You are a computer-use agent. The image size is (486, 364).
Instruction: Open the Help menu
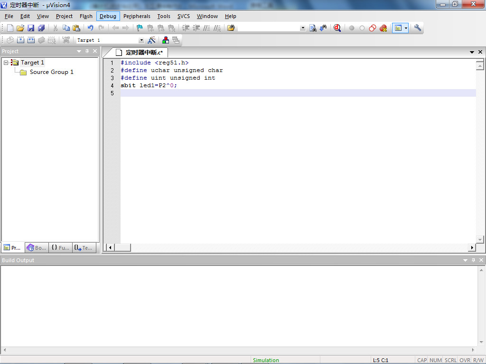click(230, 16)
